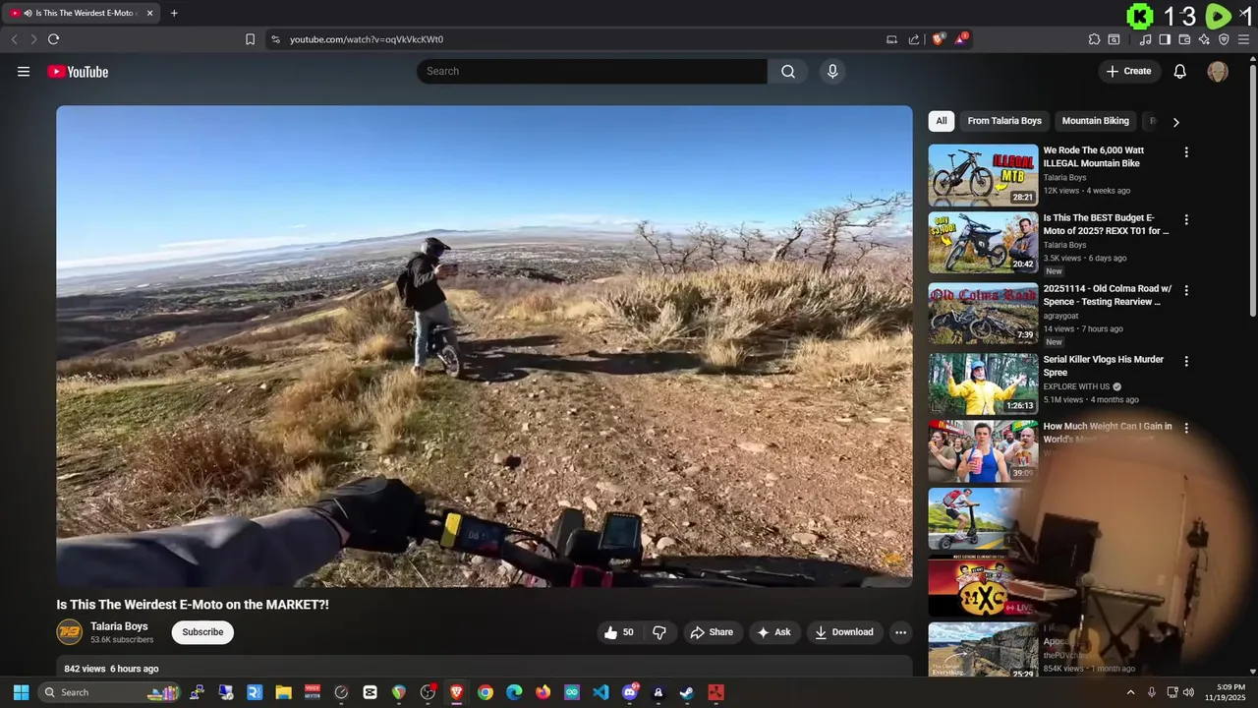The width and height of the screenshot is (1258, 708).
Task: Show hidden system tray icons chevron
Action: [1130, 692]
